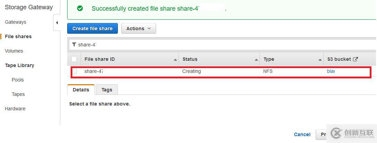Click the file share filter input field
The image size is (377, 143).
(x=224, y=45)
